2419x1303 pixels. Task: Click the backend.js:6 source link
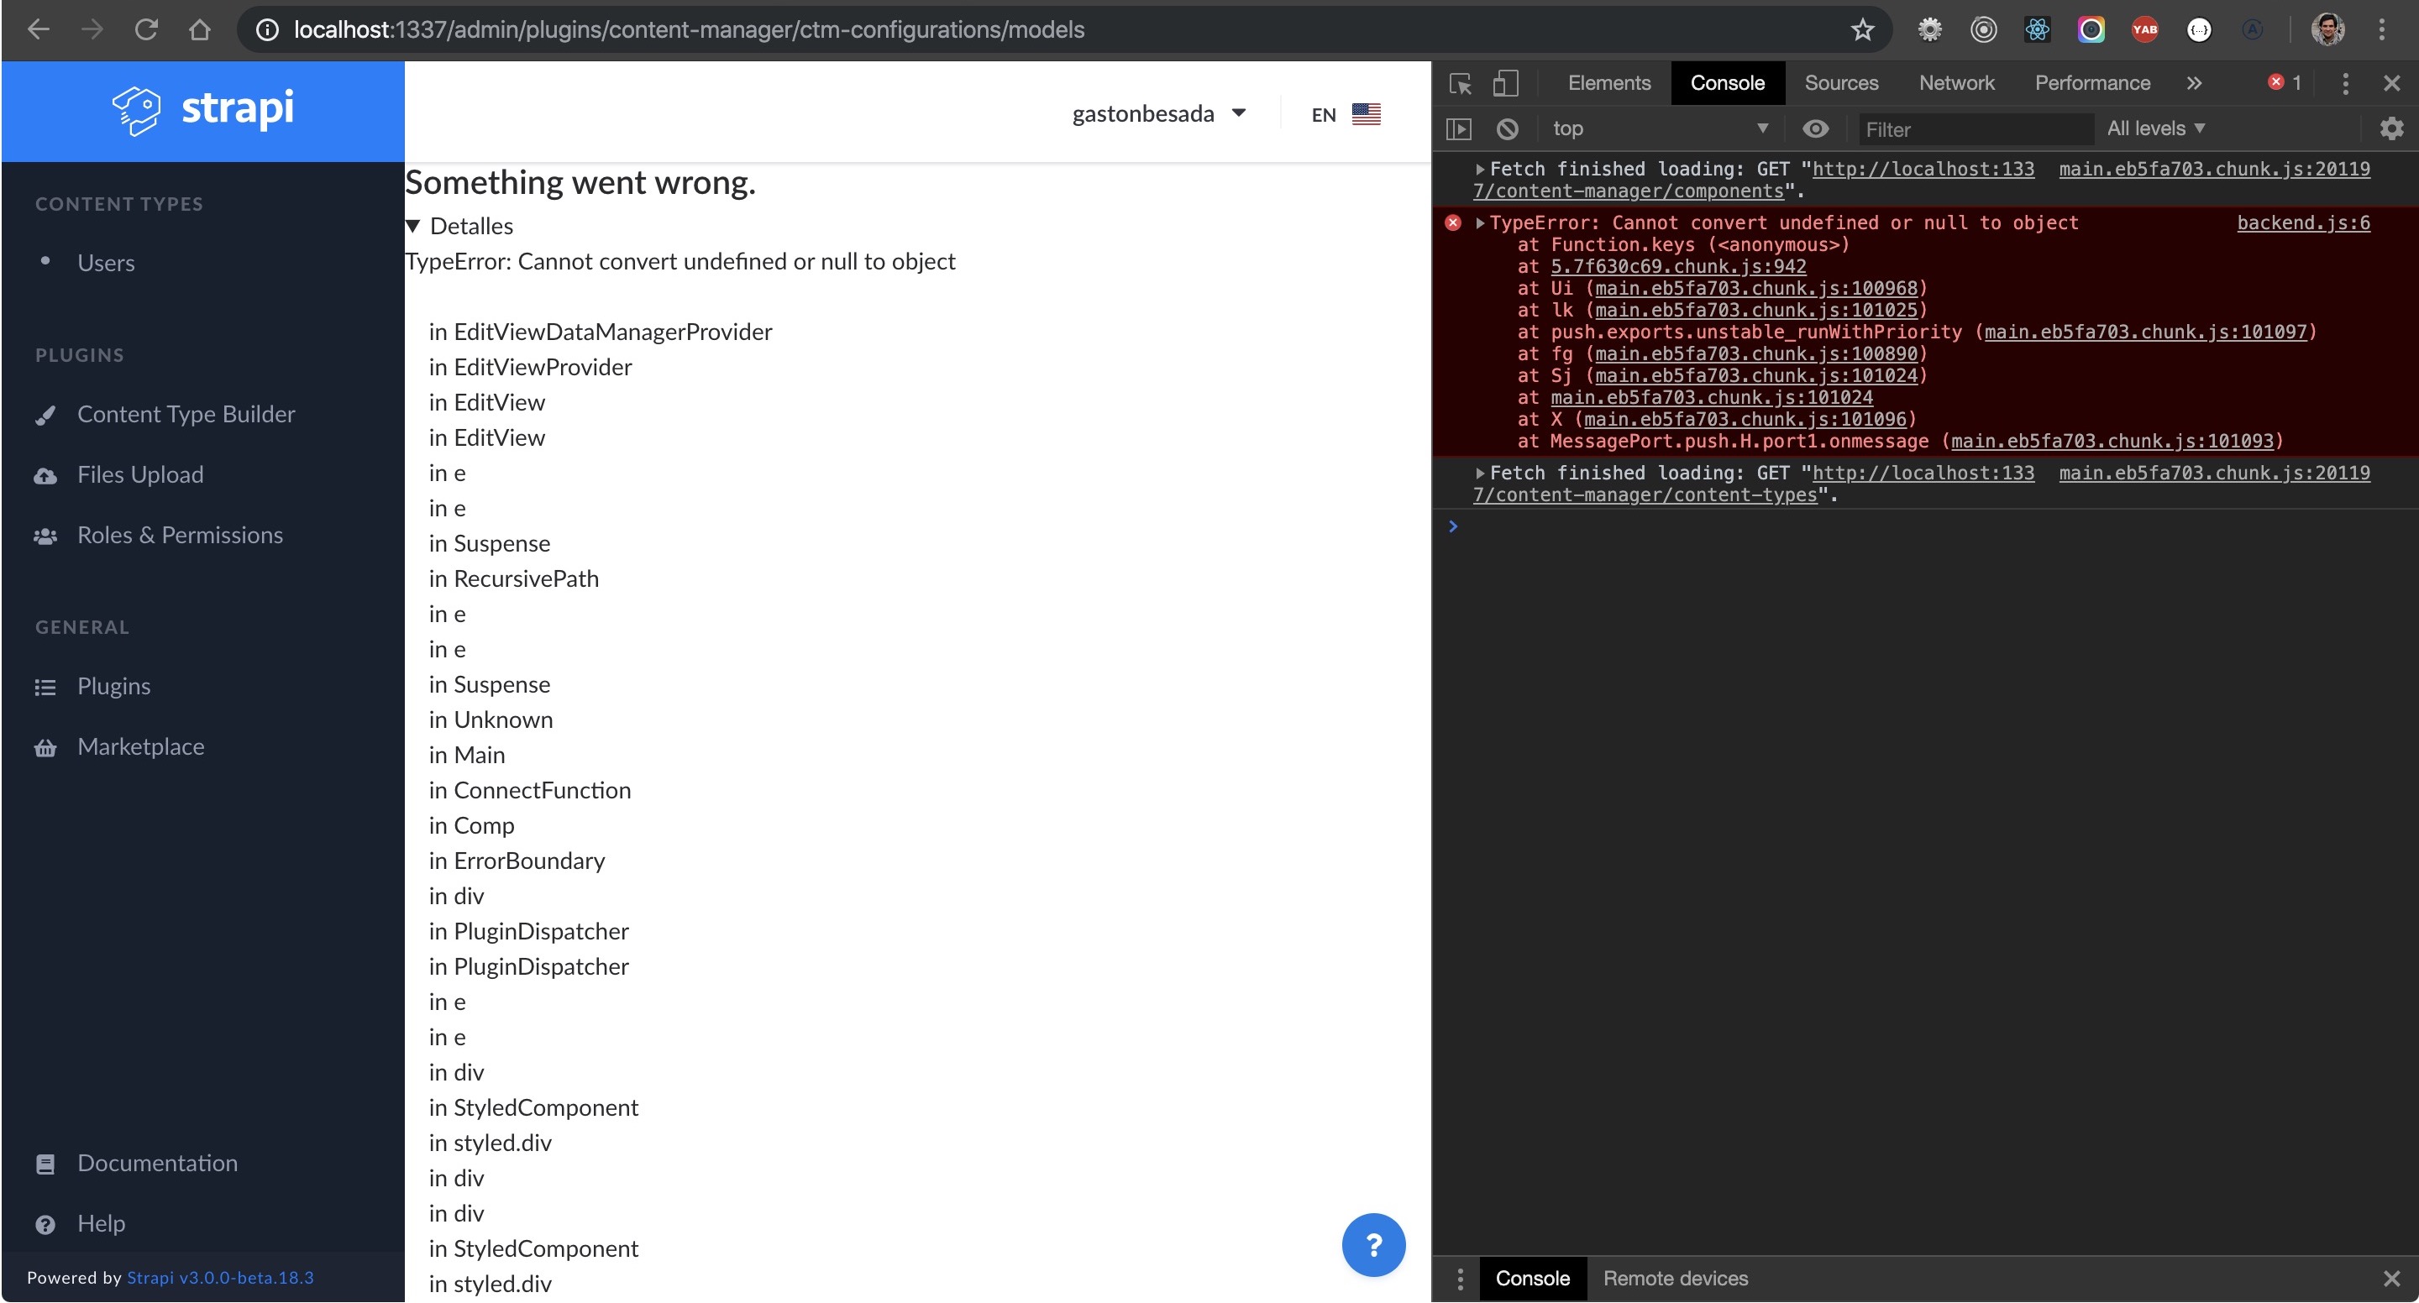[x=2302, y=222]
